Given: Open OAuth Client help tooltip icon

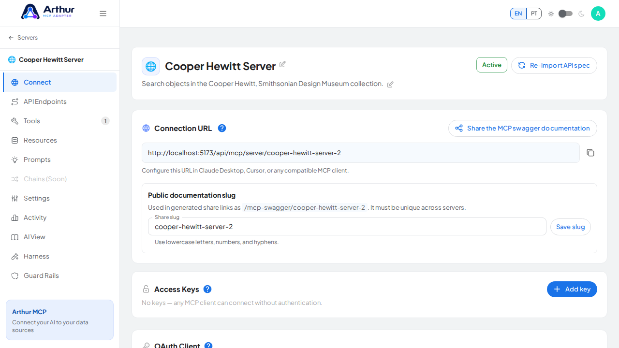Looking at the screenshot, I should (x=208, y=346).
